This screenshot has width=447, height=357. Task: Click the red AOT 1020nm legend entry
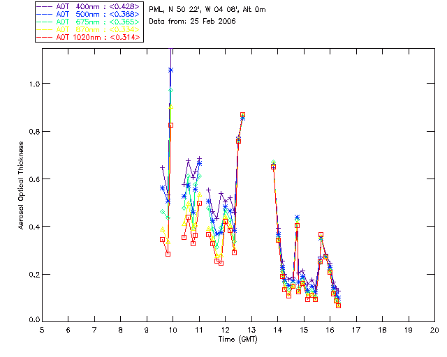pyautogui.click(x=89, y=36)
